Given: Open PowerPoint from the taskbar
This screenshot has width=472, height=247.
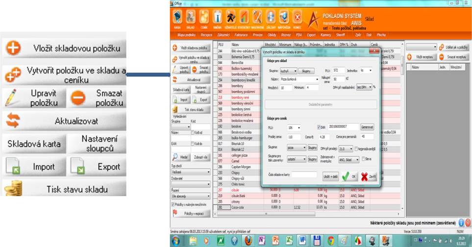Looking at the screenshot, I should pos(275,241).
